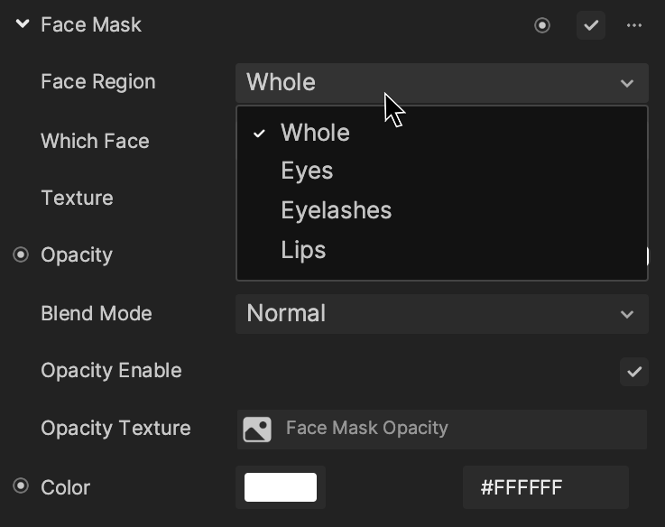Open the Face Region dropdown showing Whole
Viewport: 665px width, 527px height.
point(442,83)
